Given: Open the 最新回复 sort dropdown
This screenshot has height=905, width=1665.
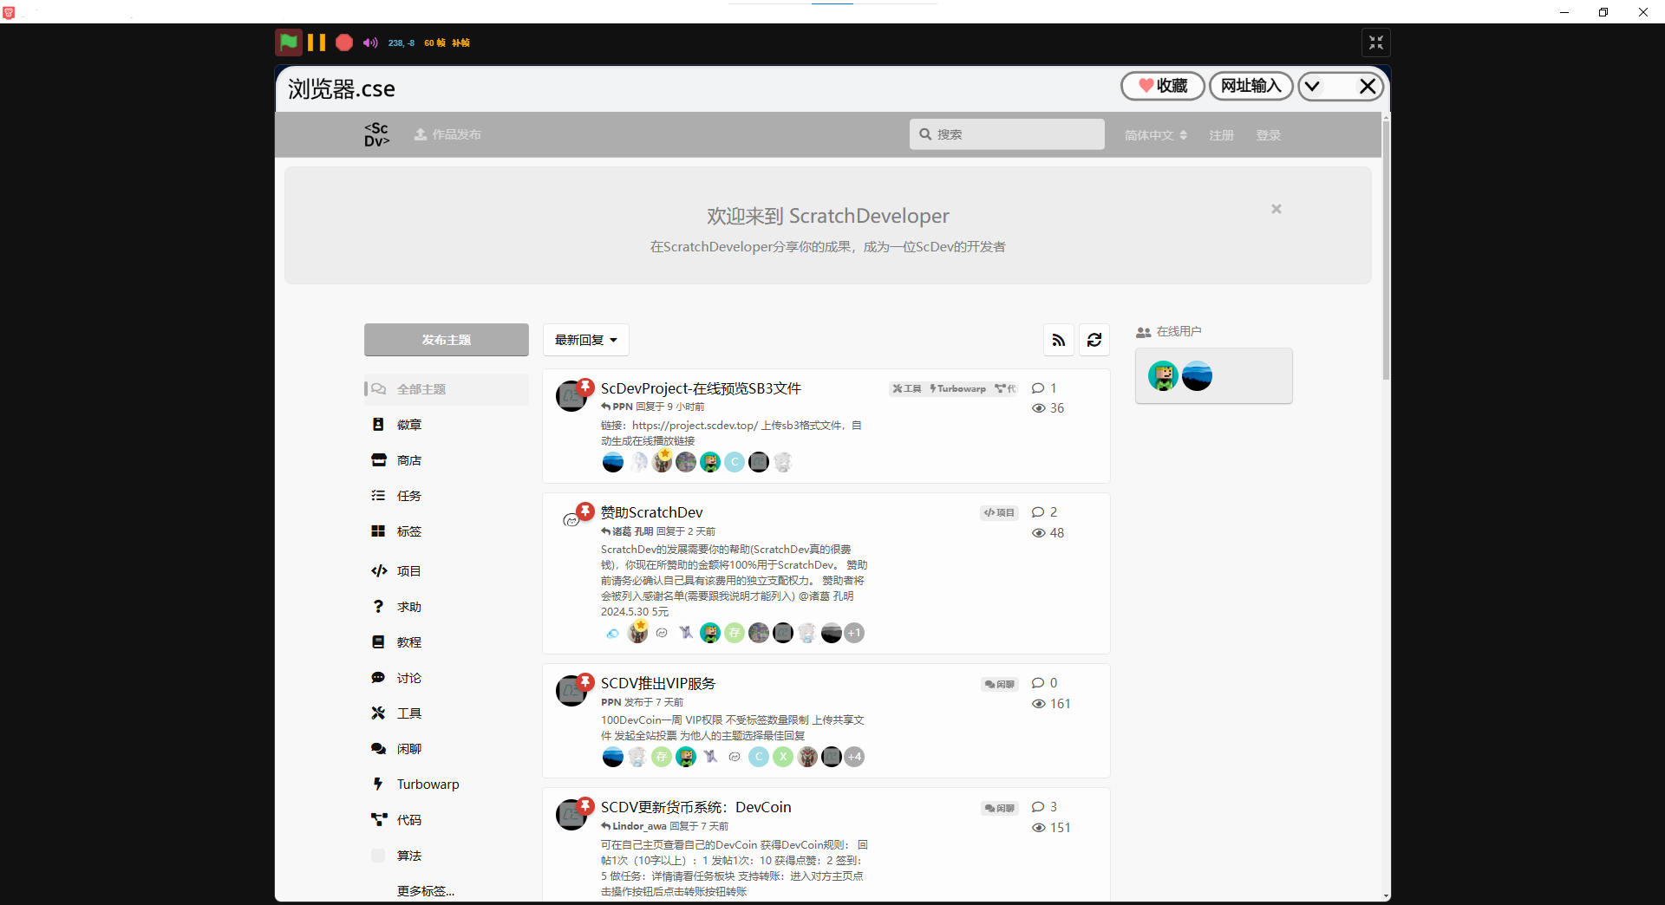Looking at the screenshot, I should click(x=586, y=340).
